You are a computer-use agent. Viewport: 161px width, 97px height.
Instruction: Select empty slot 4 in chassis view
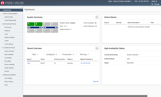(x=54, y=24)
